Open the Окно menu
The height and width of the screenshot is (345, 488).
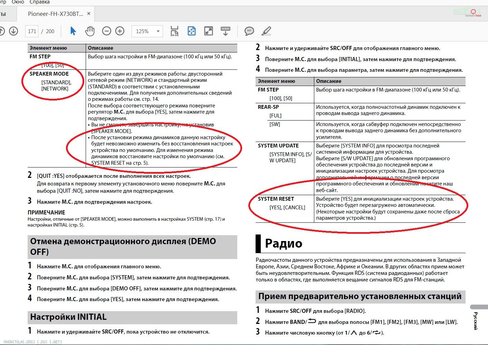click(x=18, y=2)
